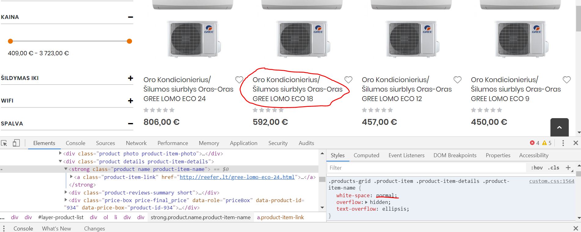Screen dimensions: 581x232
Task: Open the Computed styles tab
Action: point(366,155)
